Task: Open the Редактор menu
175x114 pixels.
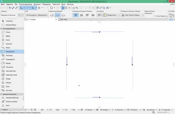Action: (x=10, y=4)
